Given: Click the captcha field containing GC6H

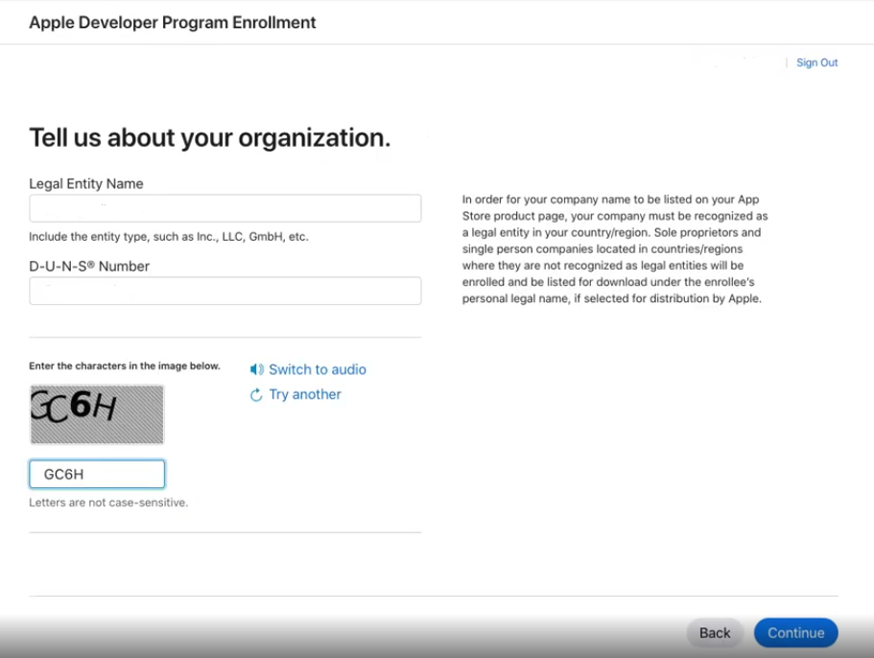Looking at the screenshot, I should coord(97,474).
